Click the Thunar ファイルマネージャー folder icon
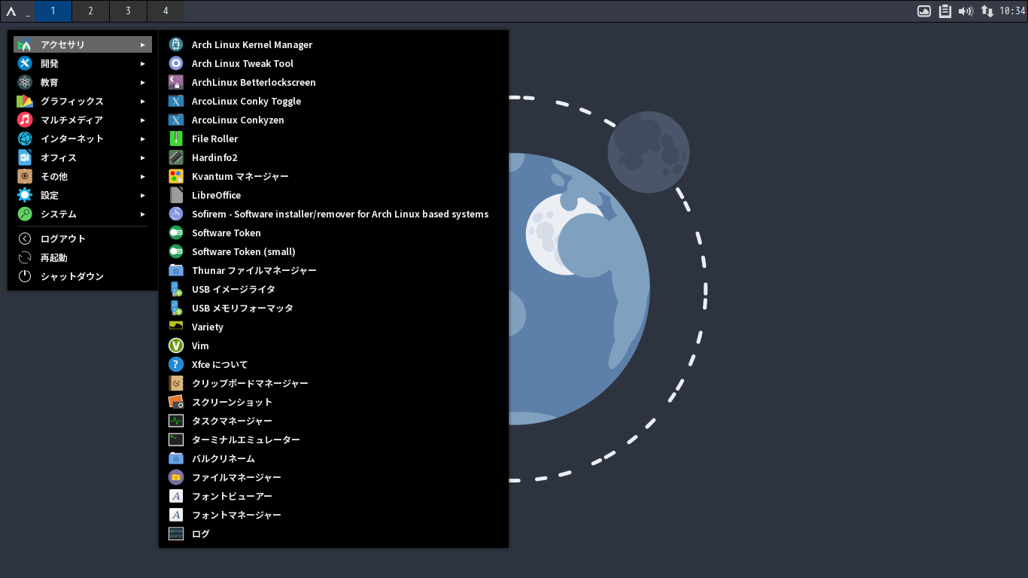Screen dimensions: 1028x578 176,270
